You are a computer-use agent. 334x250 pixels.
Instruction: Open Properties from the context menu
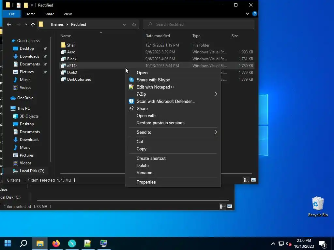coord(173,182)
